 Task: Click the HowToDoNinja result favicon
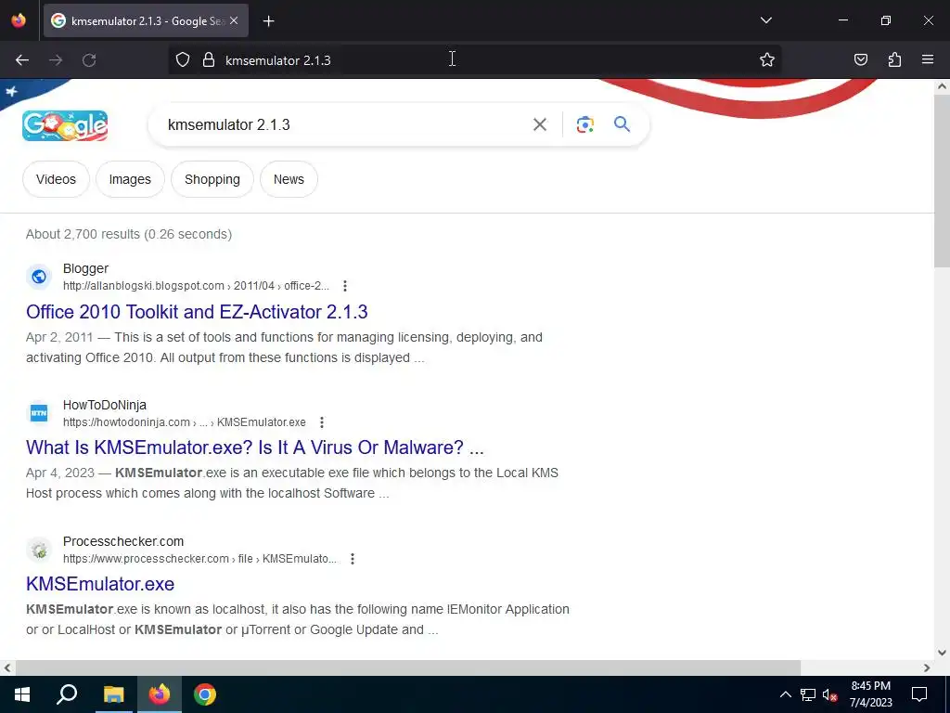pos(39,413)
